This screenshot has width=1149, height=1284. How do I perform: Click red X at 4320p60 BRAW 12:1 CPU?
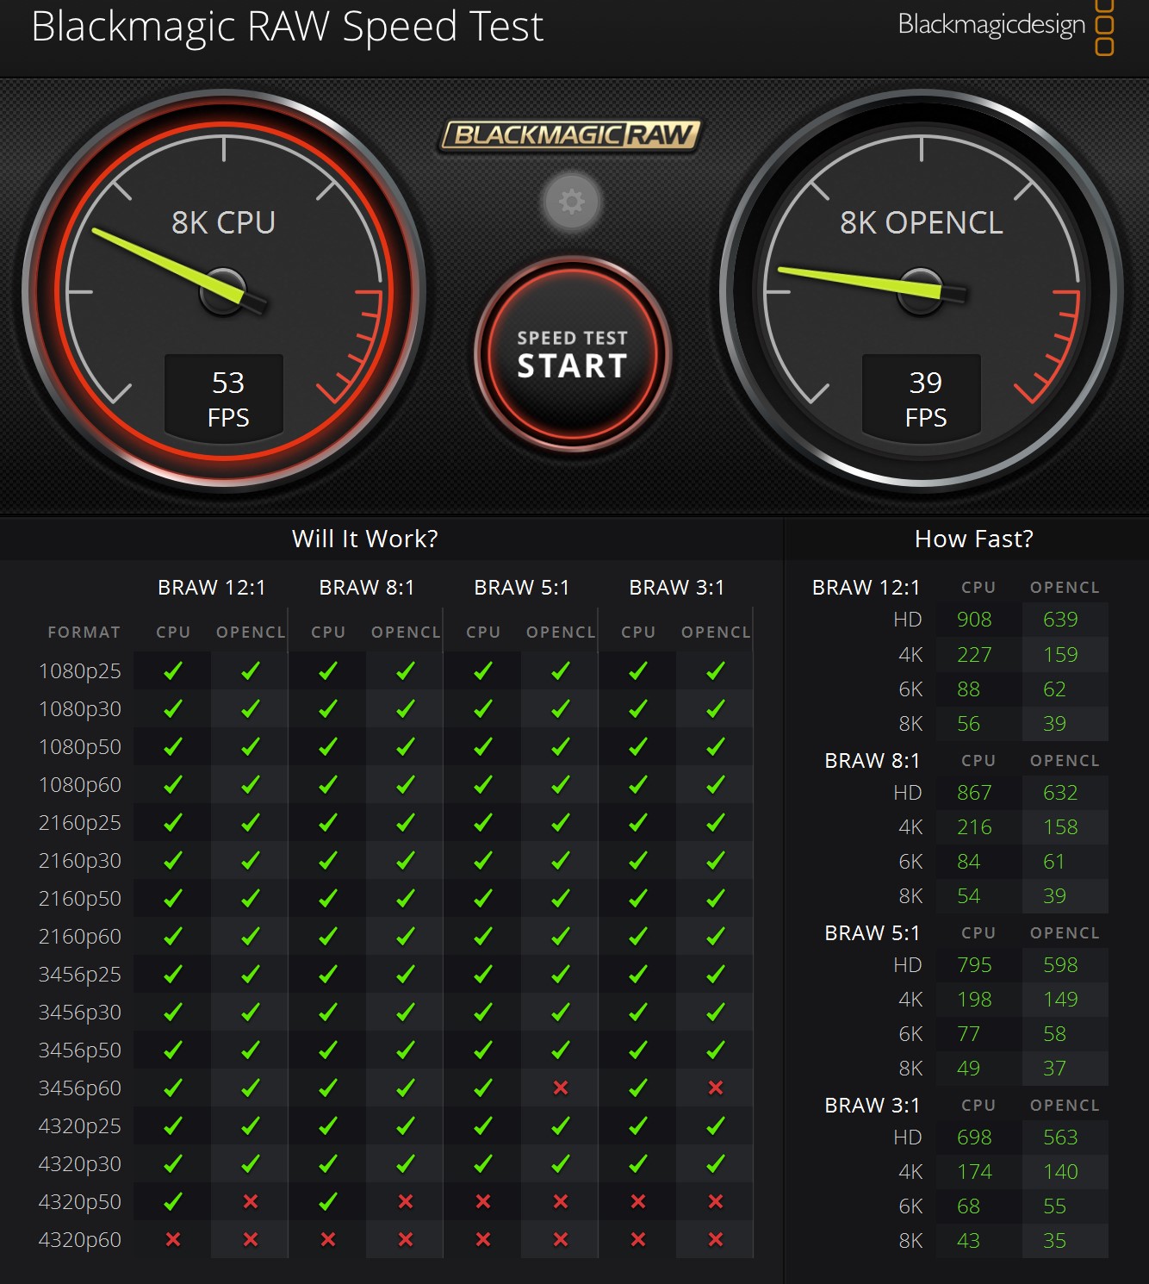click(x=173, y=1239)
